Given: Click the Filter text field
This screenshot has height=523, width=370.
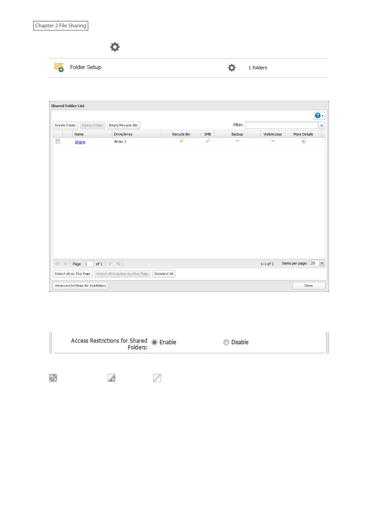Looking at the screenshot, I should pyautogui.click(x=281, y=125).
